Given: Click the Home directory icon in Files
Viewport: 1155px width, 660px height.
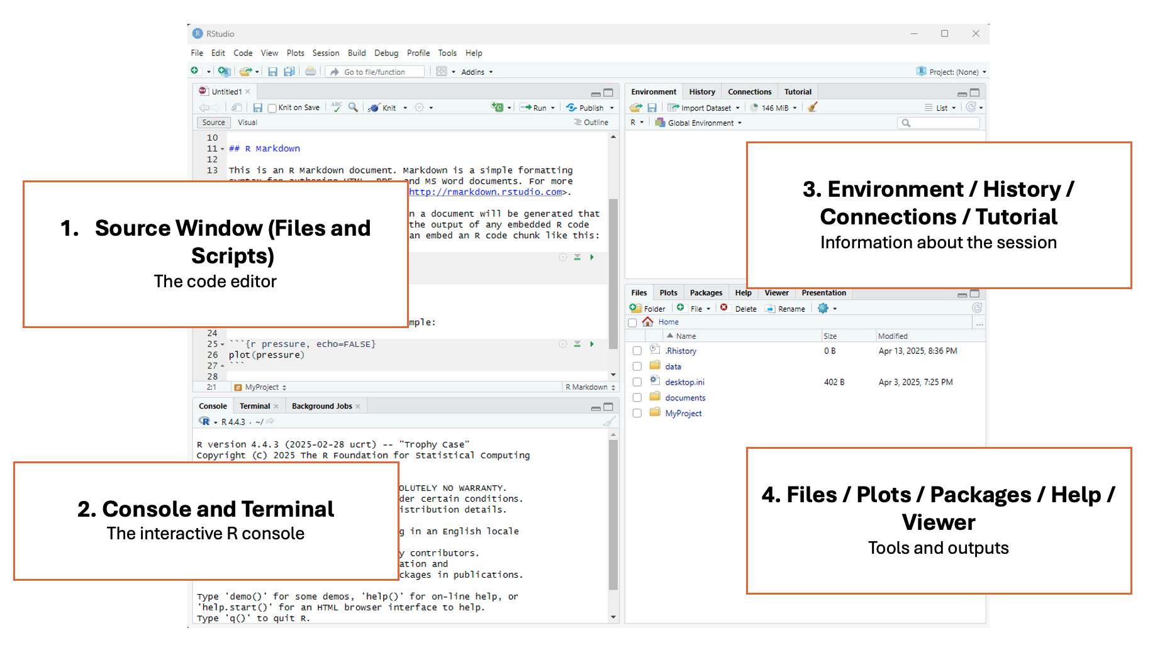Looking at the screenshot, I should (x=647, y=322).
